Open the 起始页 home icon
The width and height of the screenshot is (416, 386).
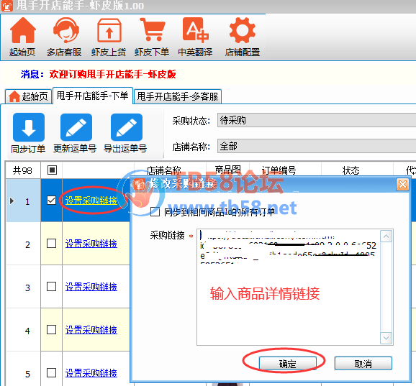(22, 30)
